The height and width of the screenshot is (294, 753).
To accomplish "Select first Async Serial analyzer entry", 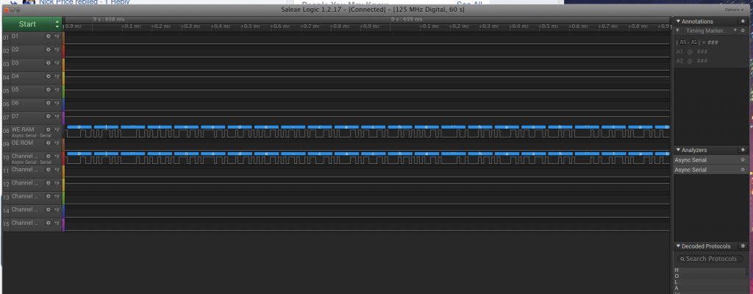I will click(x=711, y=160).
